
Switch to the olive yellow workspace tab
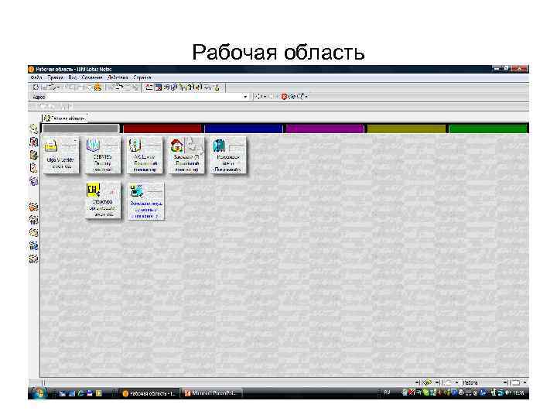coord(406,128)
